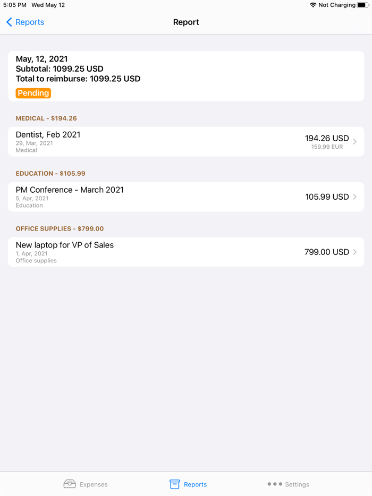Open details for Dentist, Feb 2021
Image resolution: width=372 pixels, height=496 pixels.
[159, 142]
